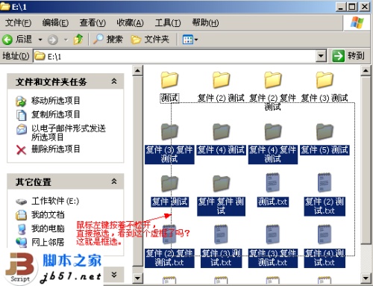Open 网上邻居 link
The width and height of the screenshot is (373, 286).
[48, 242]
